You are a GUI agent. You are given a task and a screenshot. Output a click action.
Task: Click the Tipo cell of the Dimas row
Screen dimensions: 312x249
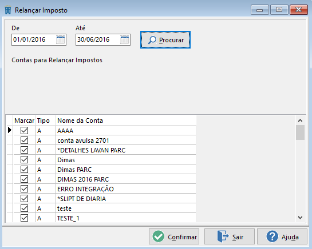[46, 160]
